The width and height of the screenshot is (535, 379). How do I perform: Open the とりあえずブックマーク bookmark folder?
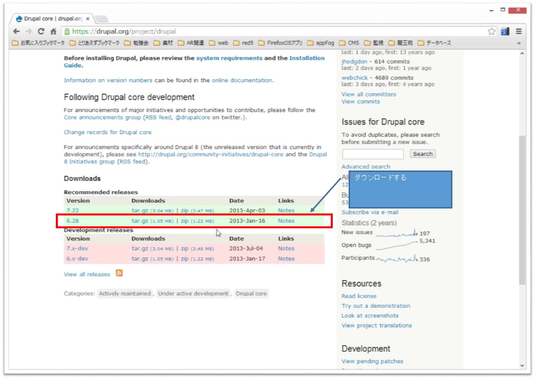tap(94, 43)
